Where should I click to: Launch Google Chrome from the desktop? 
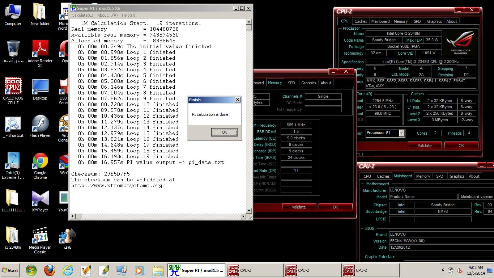tap(40, 166)
